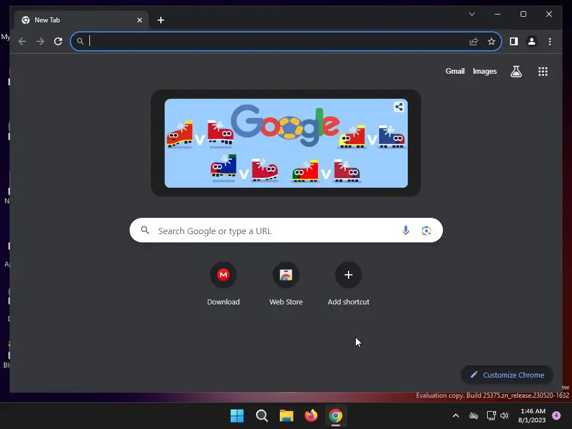Open the soccer Google Doodle
The image size is (572, 429).
286,143
